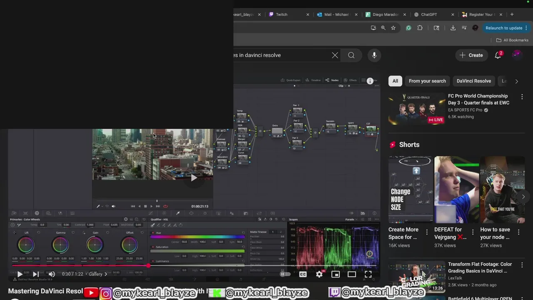Search with your voice microphone

(x=374, y=55)
